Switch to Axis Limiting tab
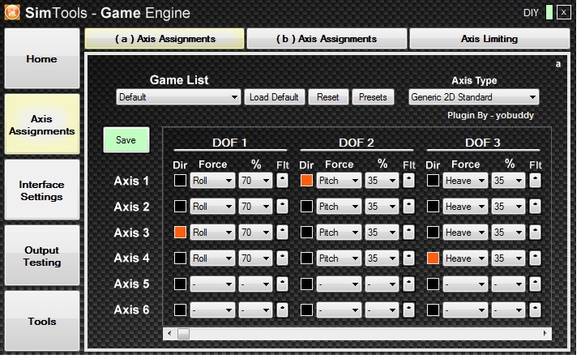581x363 pixels. pos(489,39)
